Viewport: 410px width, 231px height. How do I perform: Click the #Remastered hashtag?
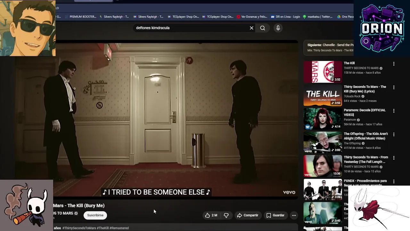119,228
